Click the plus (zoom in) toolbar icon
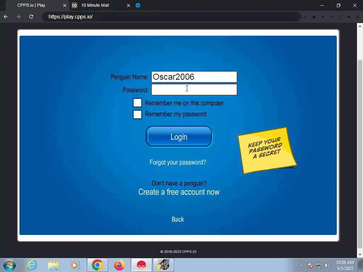 pos(323,17)
